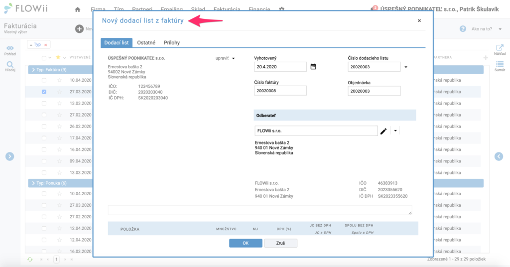
Task: Switch to the Dodací list tab
Action: pyautogui.click(x=117, y=43)
